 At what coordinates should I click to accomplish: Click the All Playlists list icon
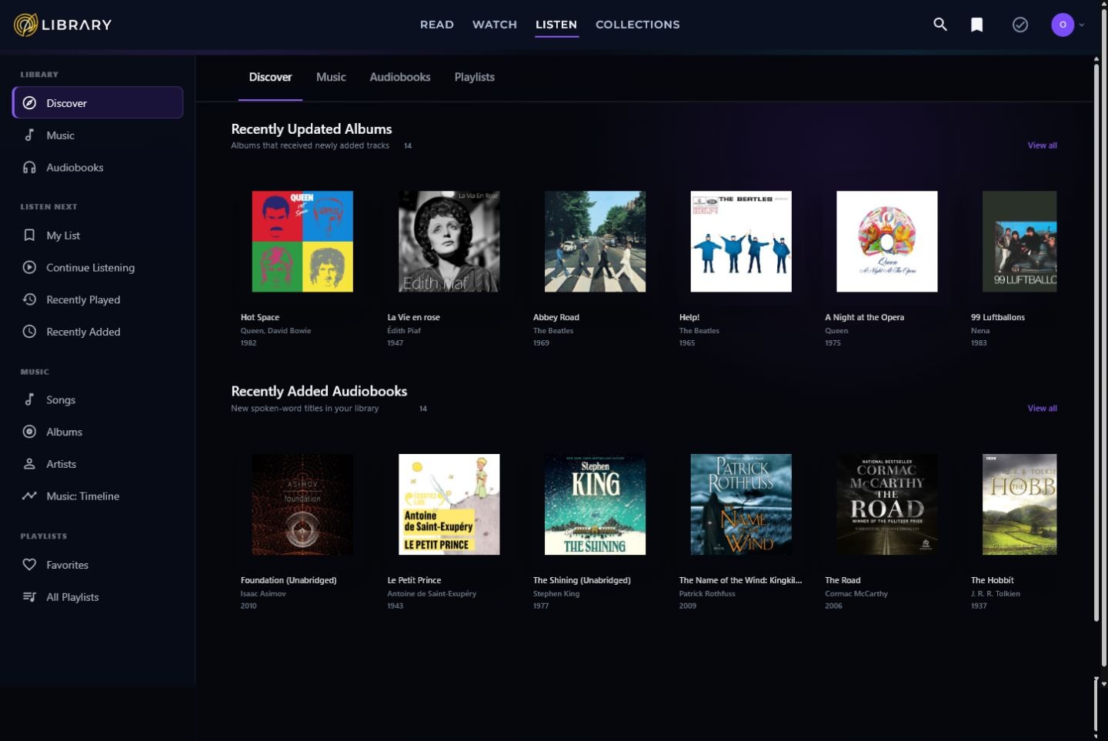[29, 597]
